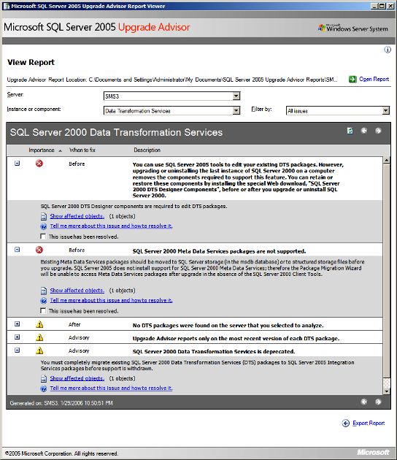Screen dimensions: 397x460
Task: Mark Meta Data Services issue as resolved
Action: pyautogui.click(x=43, y=310)
